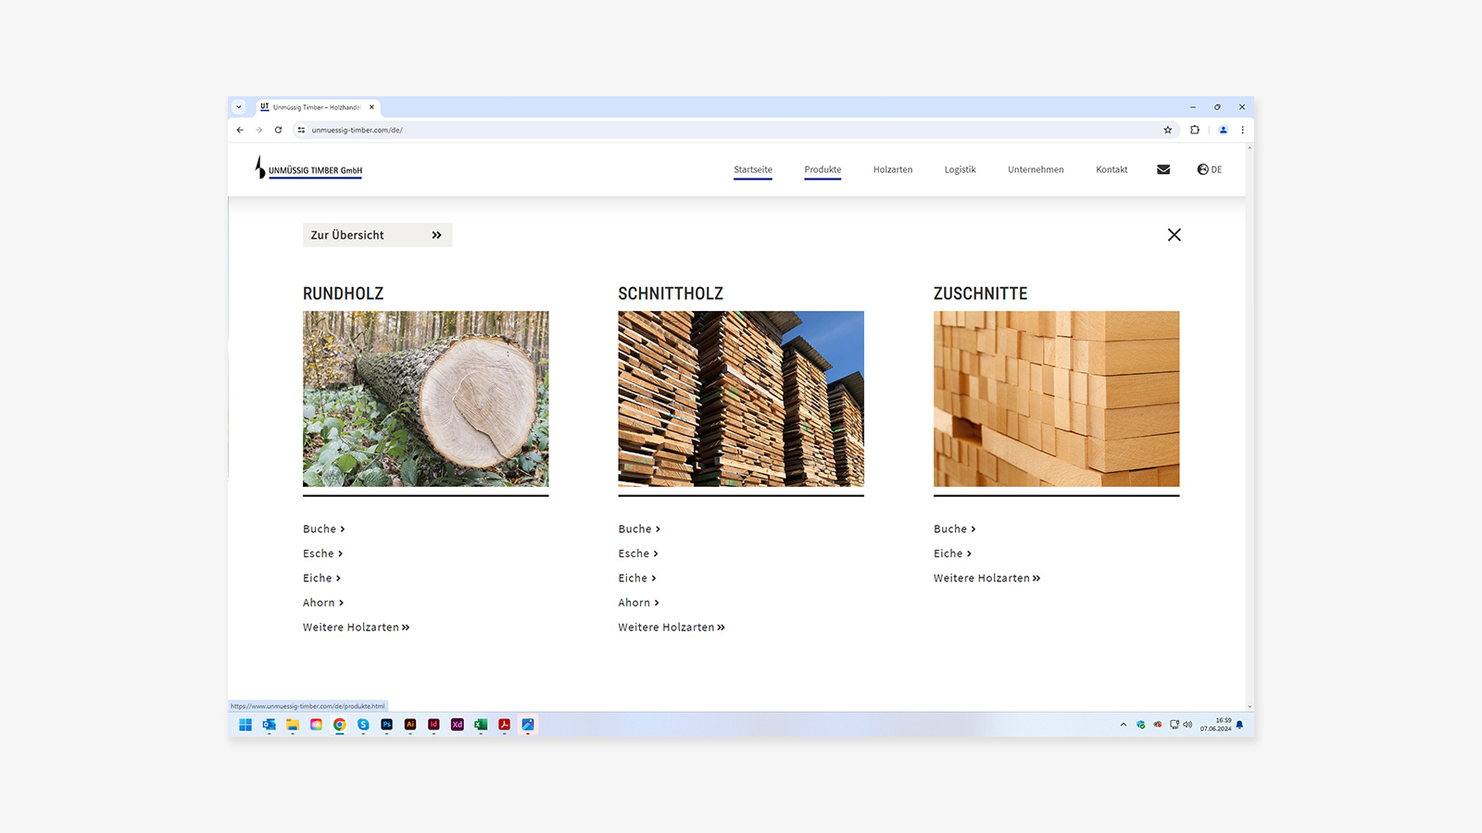The height and width of the screenshot is (833, 1482).
Task: Open the tab search dropdown arrow
Action: (x=238, y=107)
